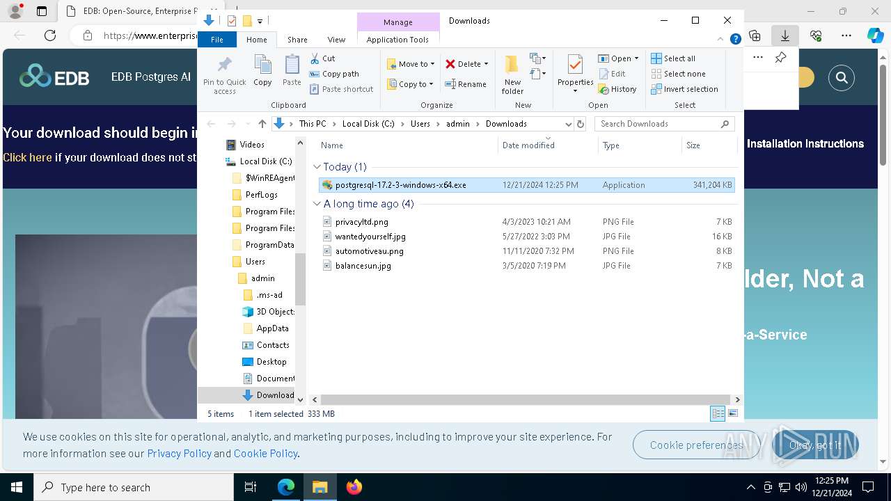Open Task View on taskbar
Viewport: 891px width, 501px height.
click(251, 487)
